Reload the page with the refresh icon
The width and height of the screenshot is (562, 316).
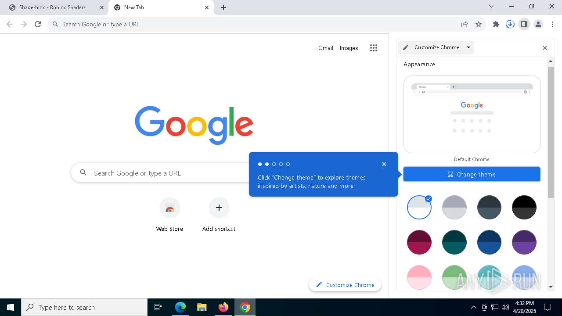[x=38, y=24]
